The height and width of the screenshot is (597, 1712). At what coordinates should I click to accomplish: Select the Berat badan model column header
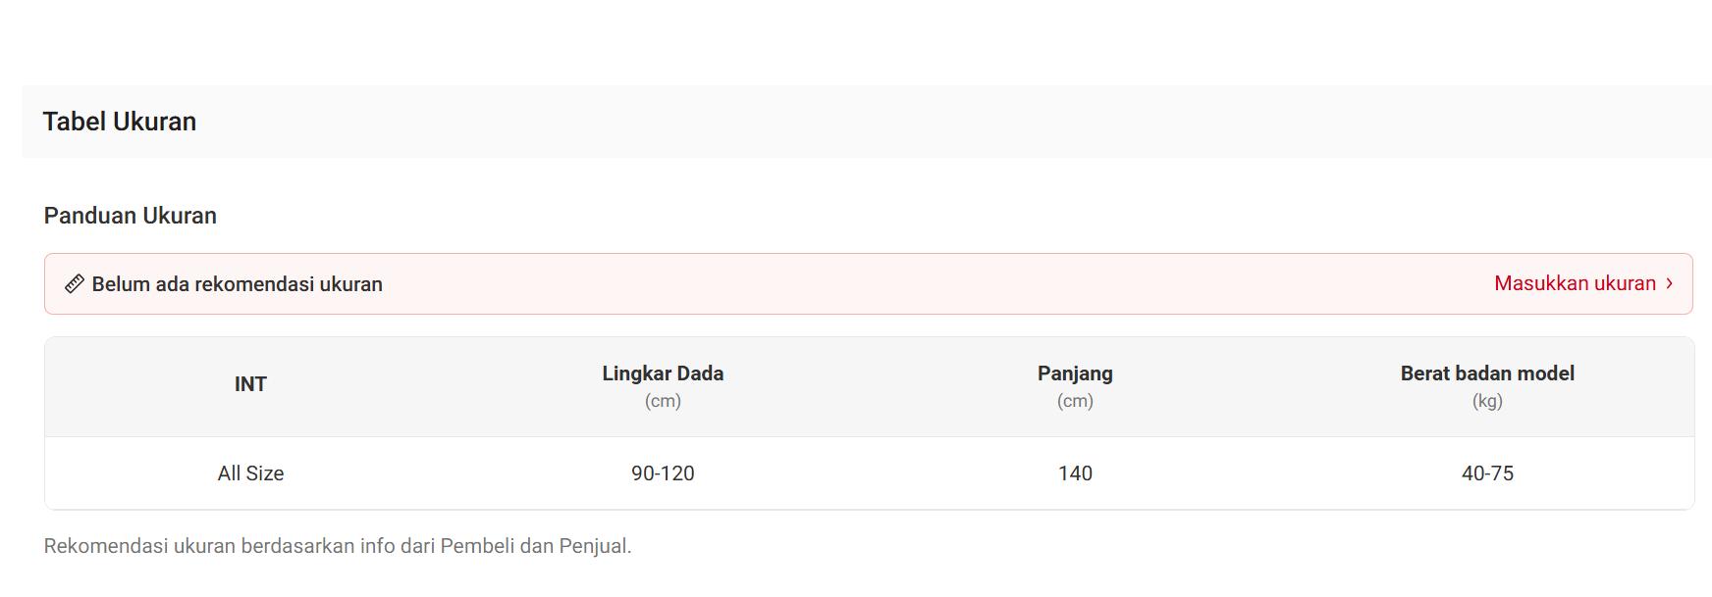click(x=1487, y=373)
